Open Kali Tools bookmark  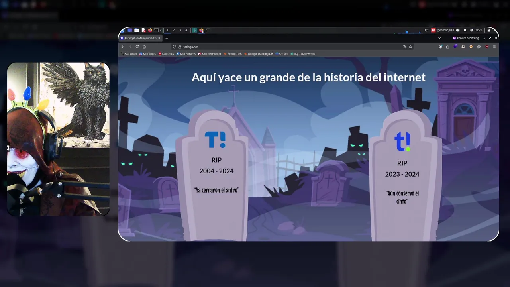coord(147,54)
